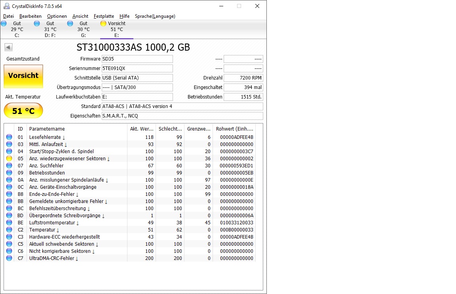Click the Drehzahl field 7200 RPM
Screen dimensions: 456x294
(243, 78)
